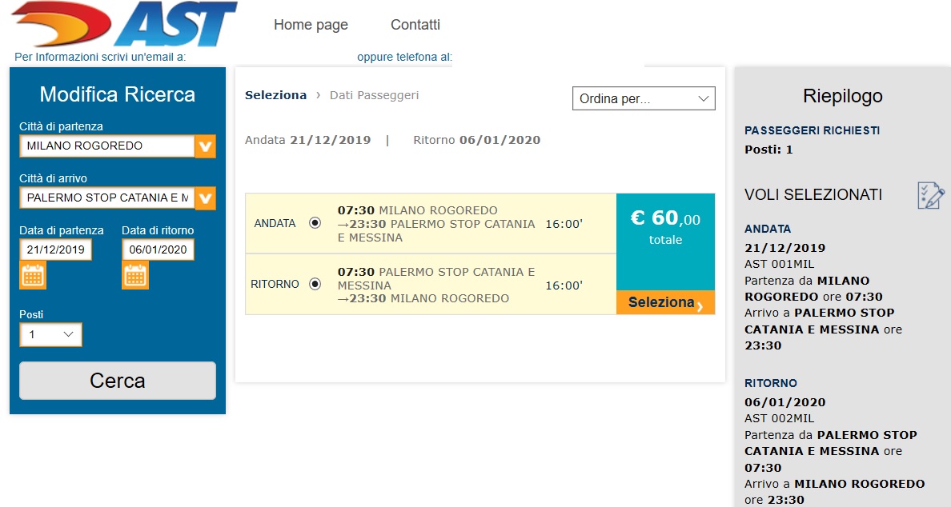Screen dimensions: 951x507
Task: Open the Home page menu item
Action: click(x=311, y=25)
